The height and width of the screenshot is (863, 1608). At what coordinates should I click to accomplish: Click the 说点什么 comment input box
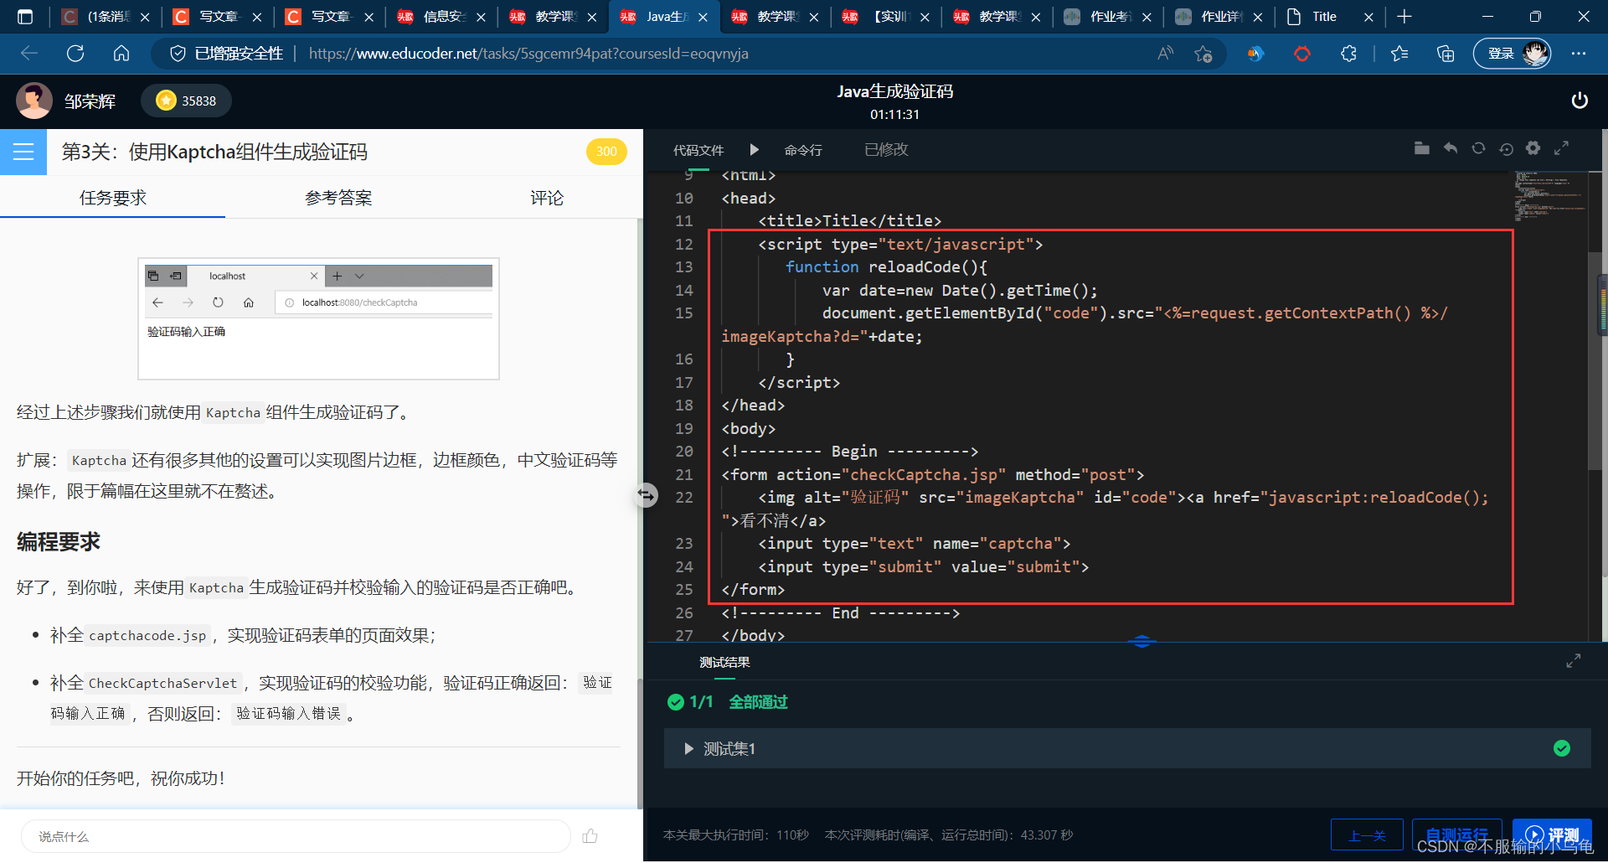296,836
